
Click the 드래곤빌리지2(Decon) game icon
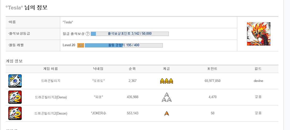click(15, 113)
